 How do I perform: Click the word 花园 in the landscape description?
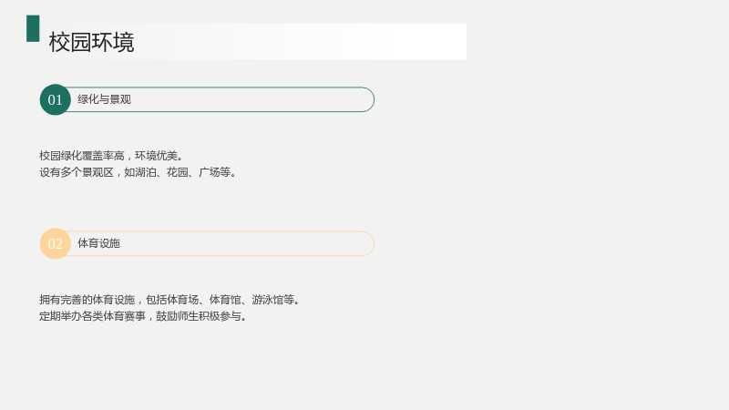coord(177,172)
